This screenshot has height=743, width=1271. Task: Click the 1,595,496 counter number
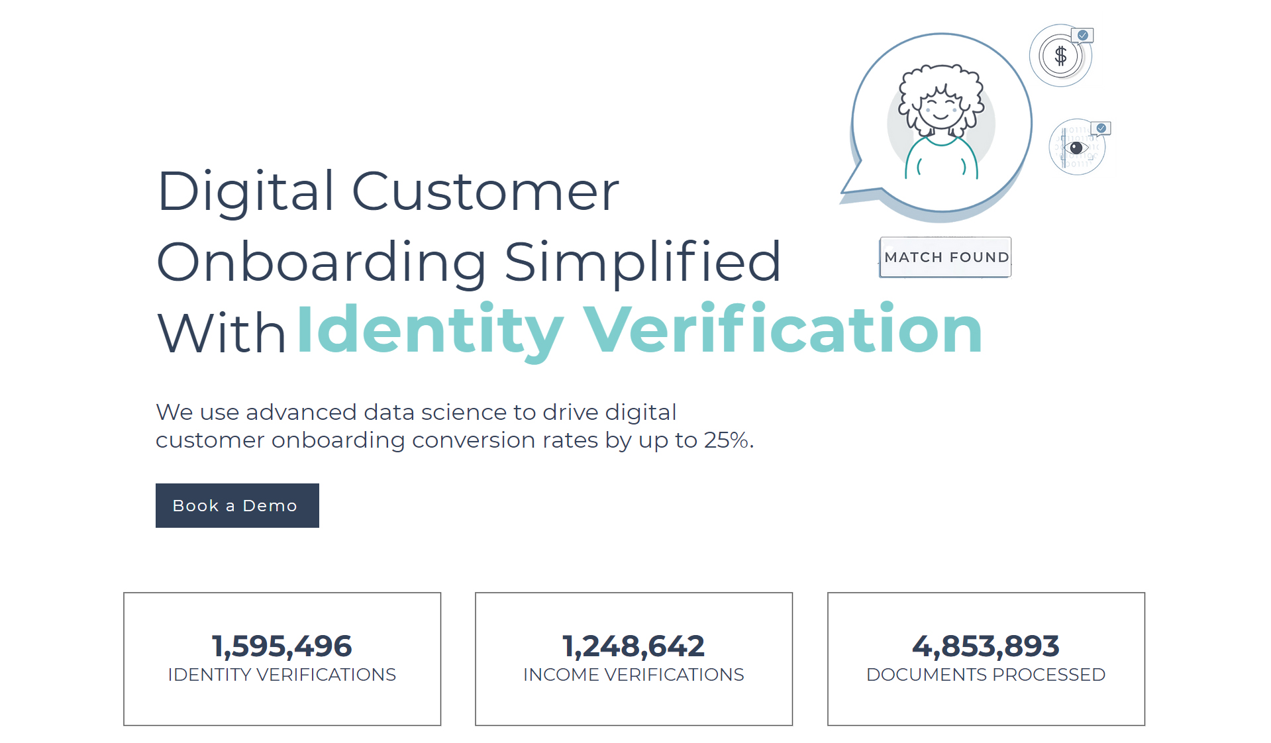pyautogui.click(x=281, y=646)
